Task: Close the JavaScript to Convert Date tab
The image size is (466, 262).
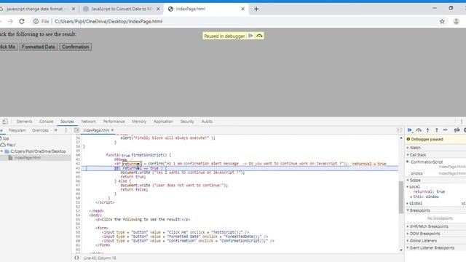Action: click(158, 9)
